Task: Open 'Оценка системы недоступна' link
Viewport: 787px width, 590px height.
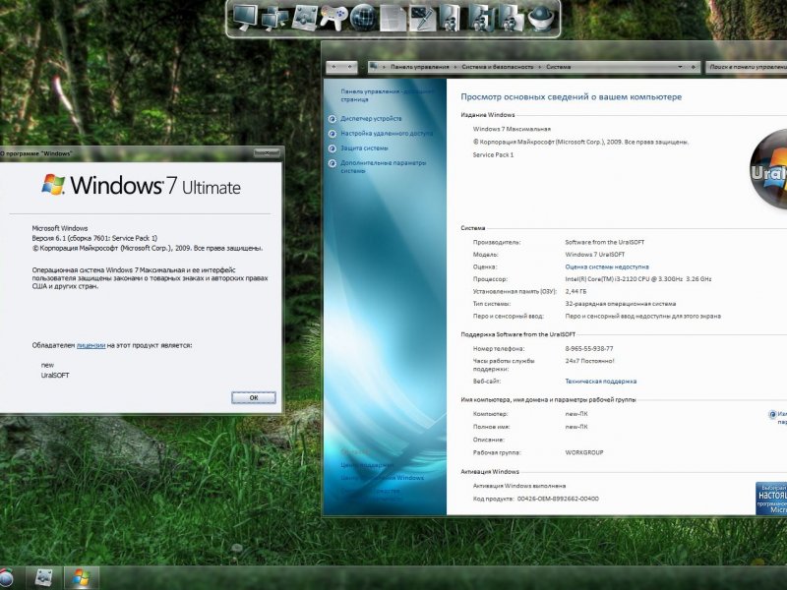Action: coord(607,266)
